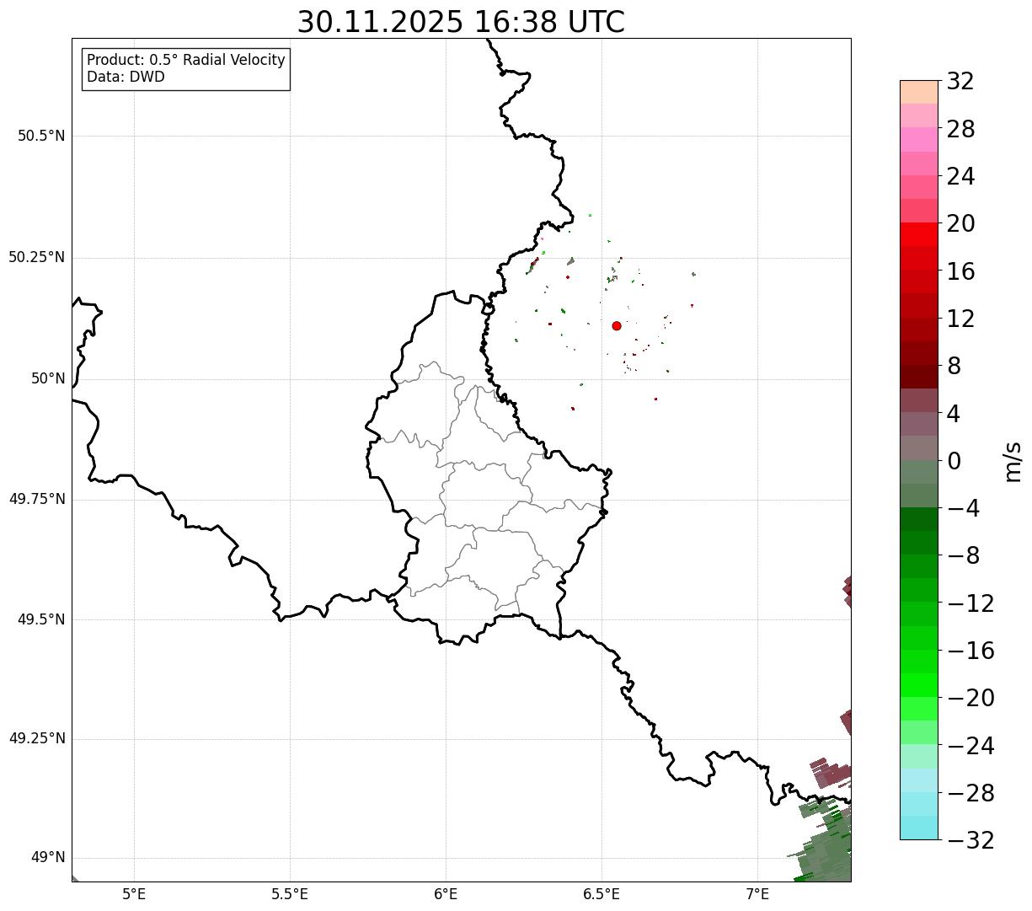This screenshot has width=1032, height=911.
Task: Click the colorbar value −24
Action: pyautogui.click(x=971, y=746)
